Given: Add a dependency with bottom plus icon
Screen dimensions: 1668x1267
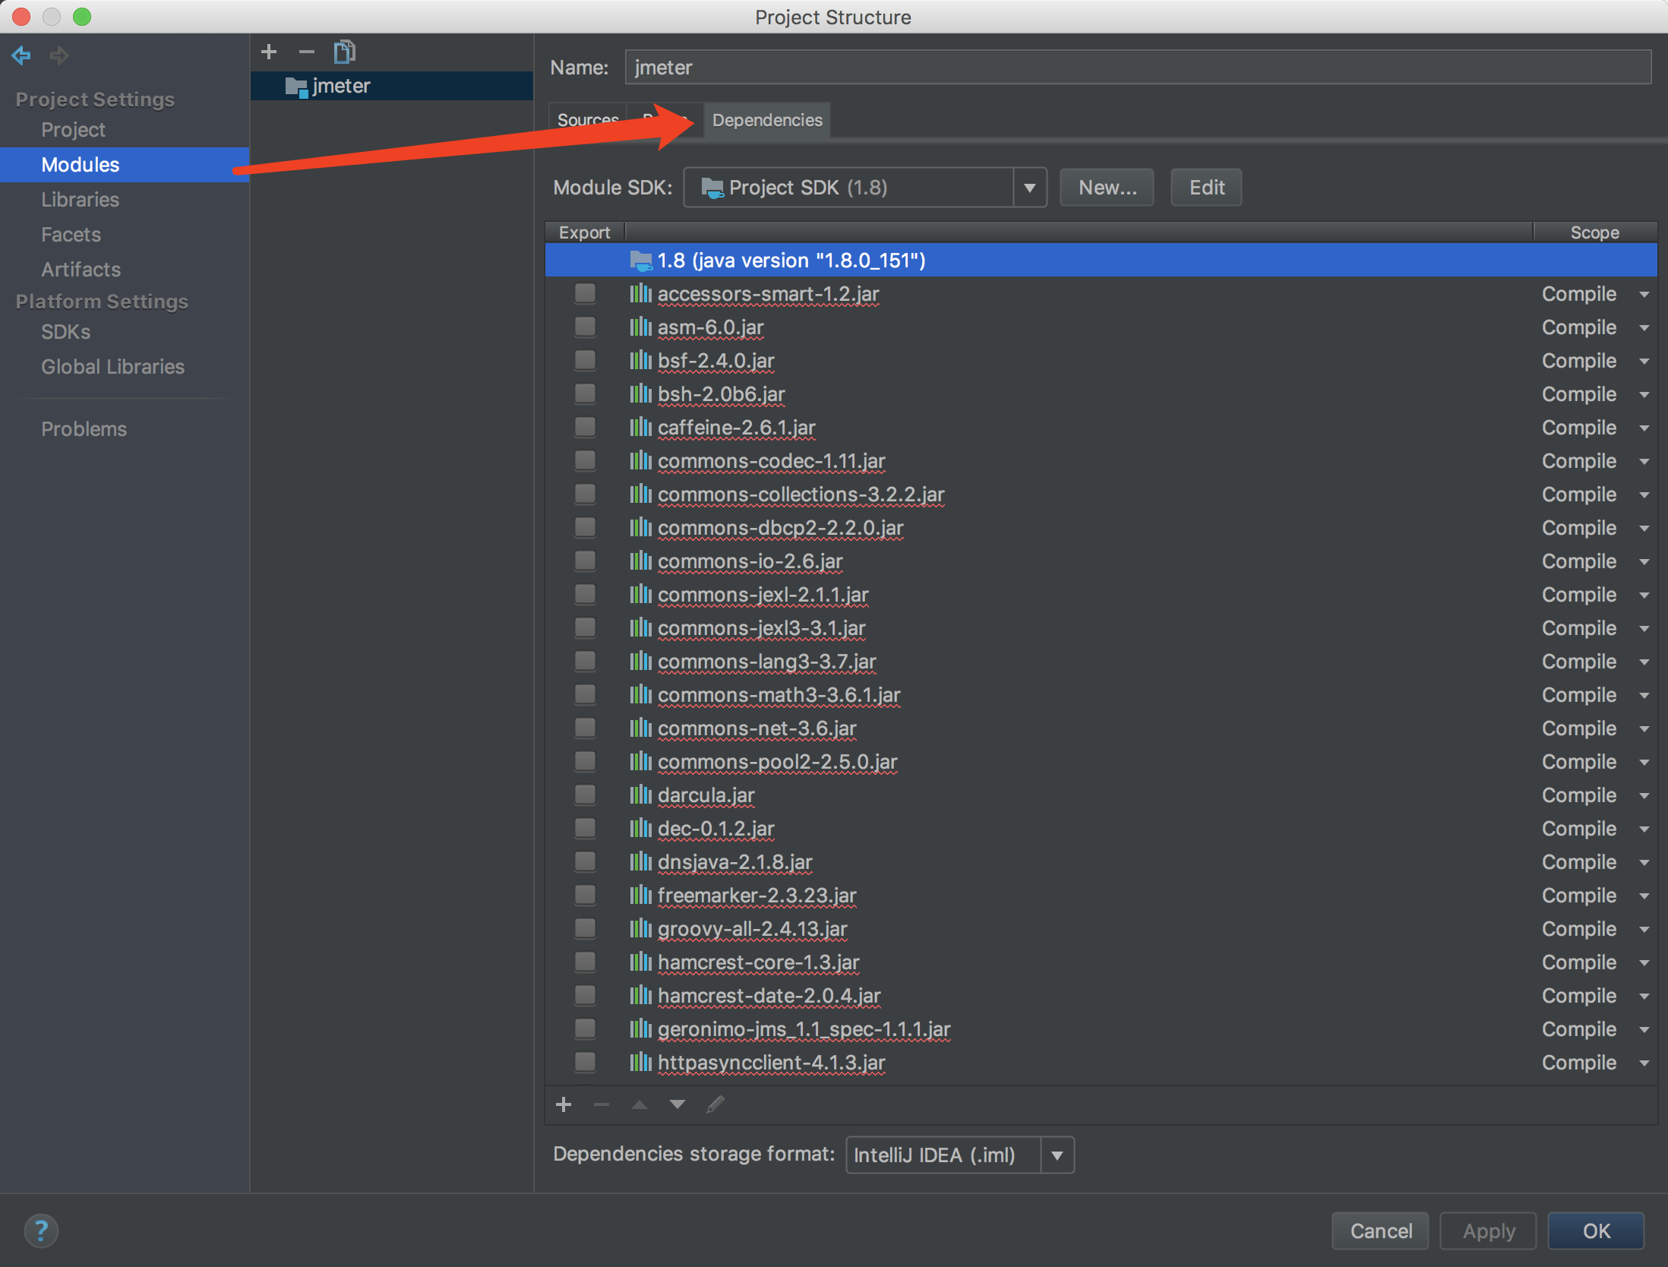Looking at the screenshot, I should [564, 1104].
